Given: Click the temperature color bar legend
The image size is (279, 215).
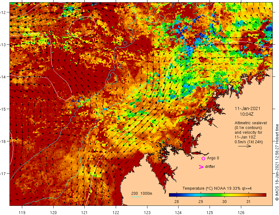Looking at the screenshot, I should point(217,195).
